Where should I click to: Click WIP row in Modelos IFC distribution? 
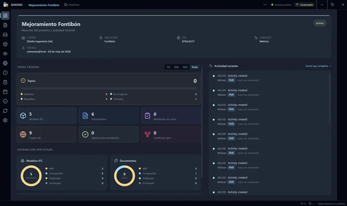coord(74,169)
